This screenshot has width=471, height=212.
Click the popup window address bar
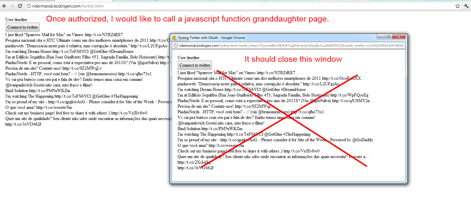289,46
